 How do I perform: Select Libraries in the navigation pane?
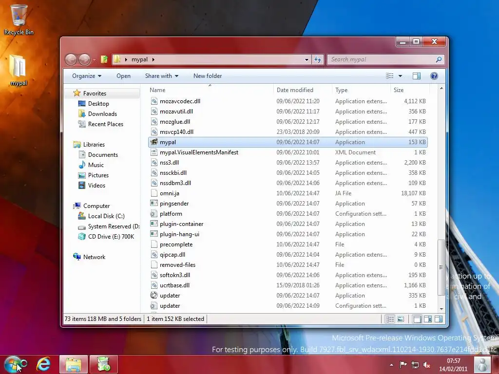[x=94, y=144]
